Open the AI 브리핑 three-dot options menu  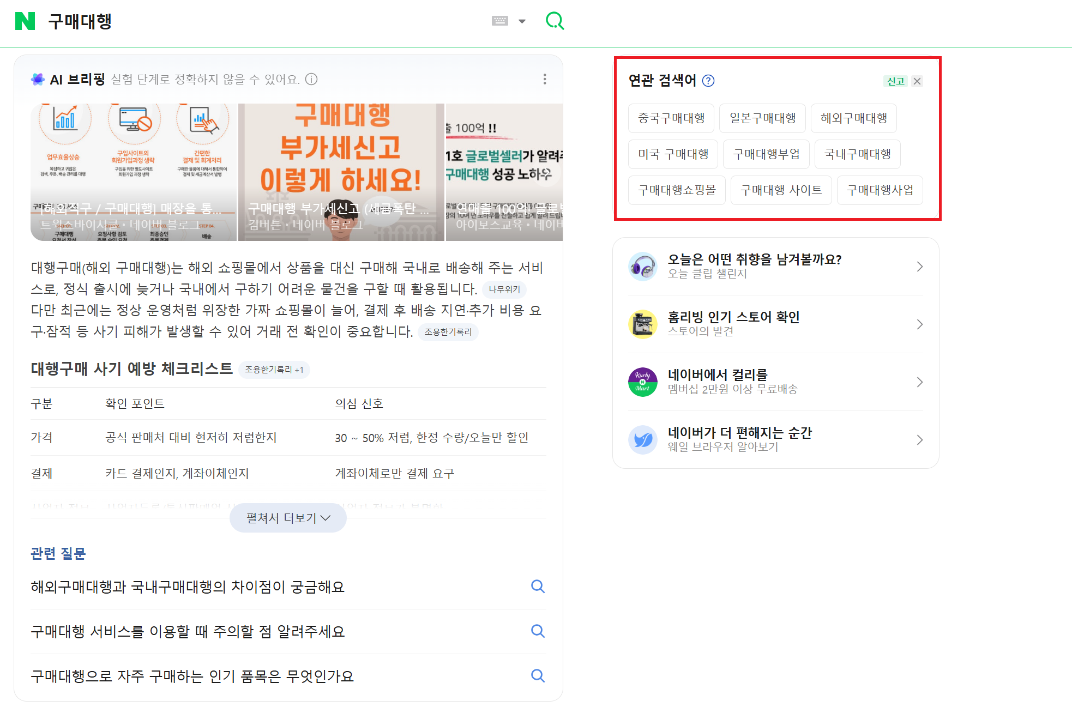(544, 79)
